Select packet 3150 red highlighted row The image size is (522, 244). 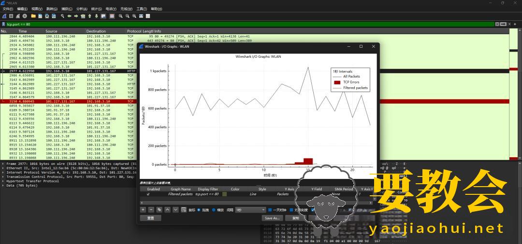click(255, 101)
